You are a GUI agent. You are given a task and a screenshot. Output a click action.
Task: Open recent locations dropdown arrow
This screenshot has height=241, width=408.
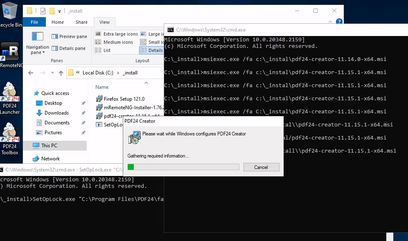tap(52, 73)
